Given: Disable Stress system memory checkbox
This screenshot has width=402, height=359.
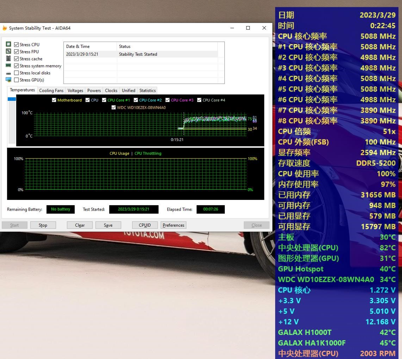Looking at the screenshot, I should pyautogui.click(x=16, y=66).
